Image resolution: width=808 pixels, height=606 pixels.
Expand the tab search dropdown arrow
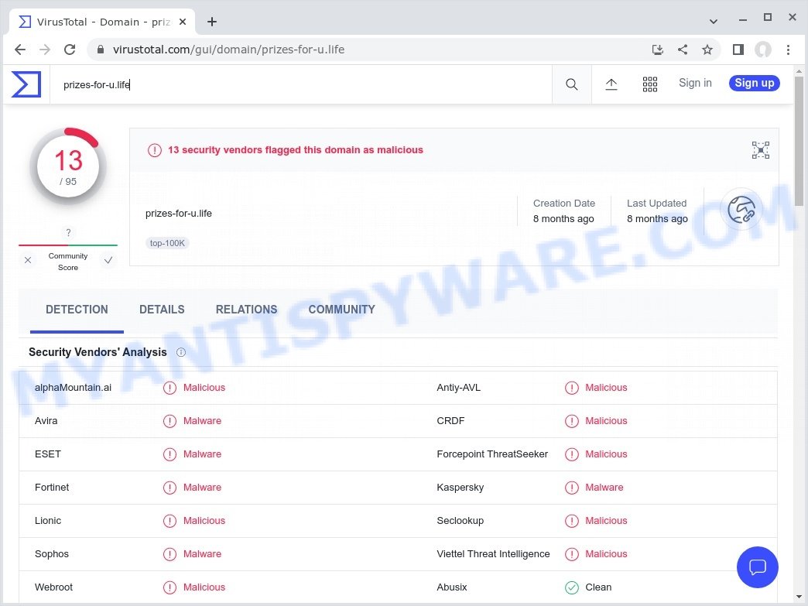pyautogui.click(x=713, y=22)
